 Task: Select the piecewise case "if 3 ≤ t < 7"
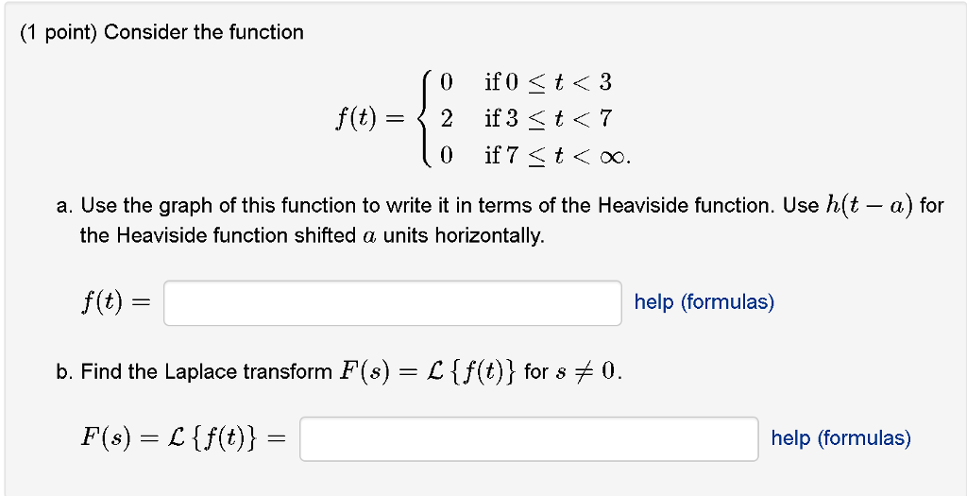coord(548,119)
